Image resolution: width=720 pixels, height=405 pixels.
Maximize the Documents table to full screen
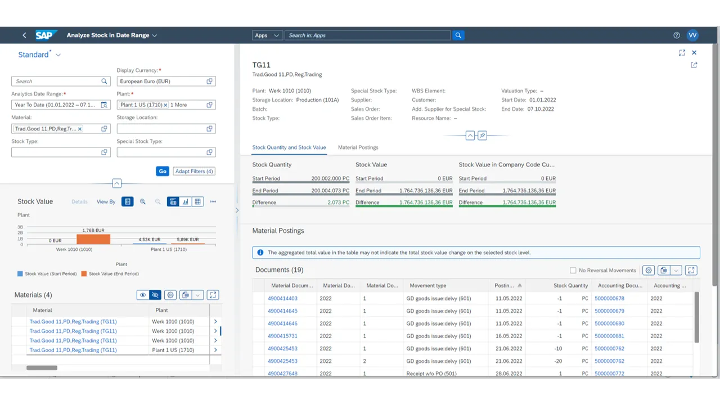pyautogui.click(x=691, y=270)
